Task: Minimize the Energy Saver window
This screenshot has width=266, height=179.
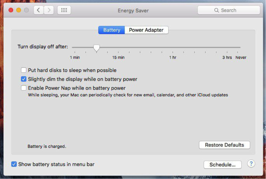Action: click(x=19, y=10)
